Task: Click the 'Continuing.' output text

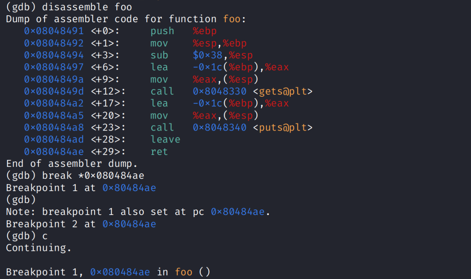Action: [38, 248]
